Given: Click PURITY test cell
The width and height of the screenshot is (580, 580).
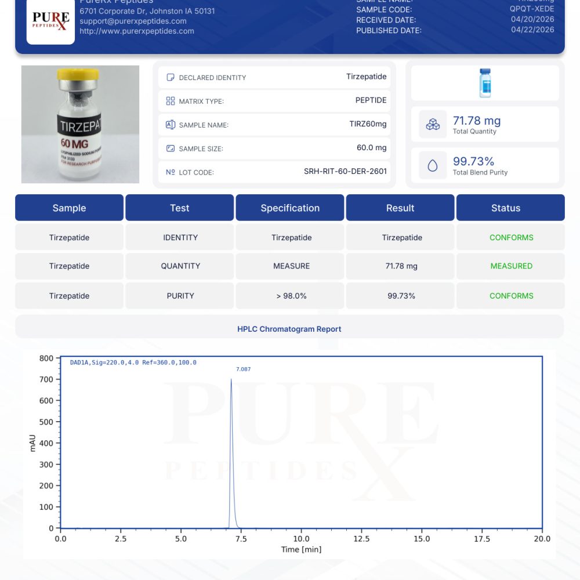Looking at the screenshot, I should [x=179, y=296].
